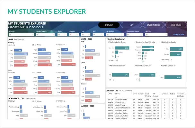
Task: Open the 504 filter dropdown
Action: (86, 35)
